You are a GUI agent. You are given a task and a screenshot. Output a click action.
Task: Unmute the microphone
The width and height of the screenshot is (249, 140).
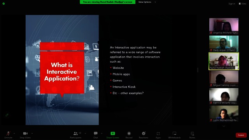[x=8, y=135]
